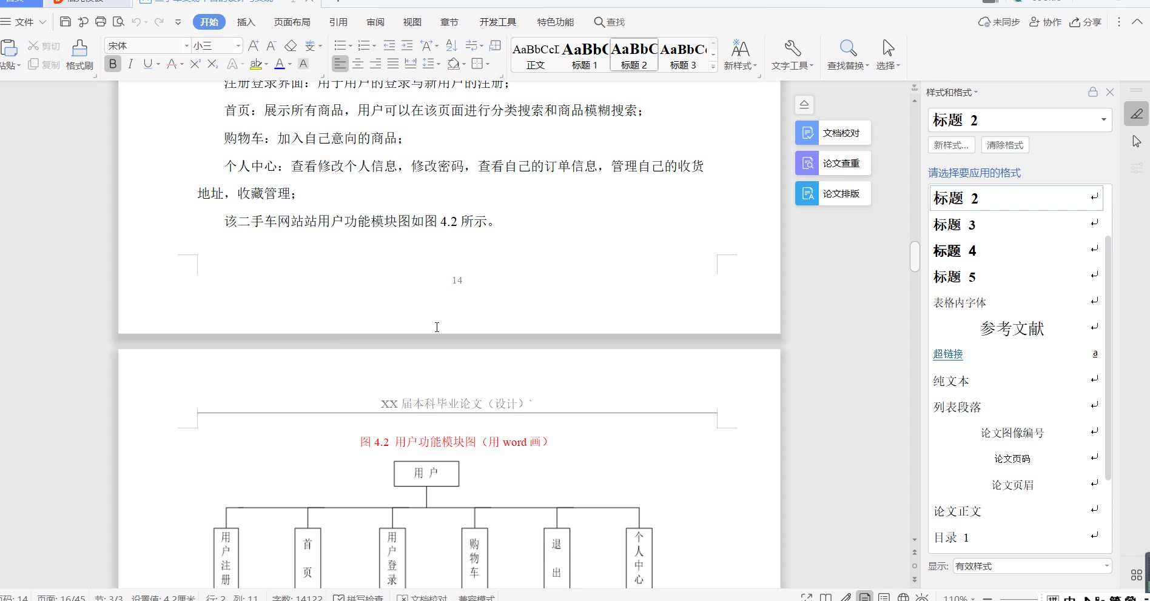Close the styles and formatting panel
The height and width of the screenshot is (601, 1150).
click(x=1110, y=92)
